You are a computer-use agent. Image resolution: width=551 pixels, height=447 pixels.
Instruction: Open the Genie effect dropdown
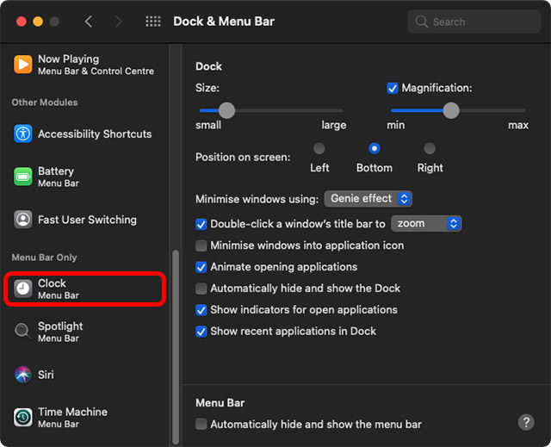tap(368, 199)
